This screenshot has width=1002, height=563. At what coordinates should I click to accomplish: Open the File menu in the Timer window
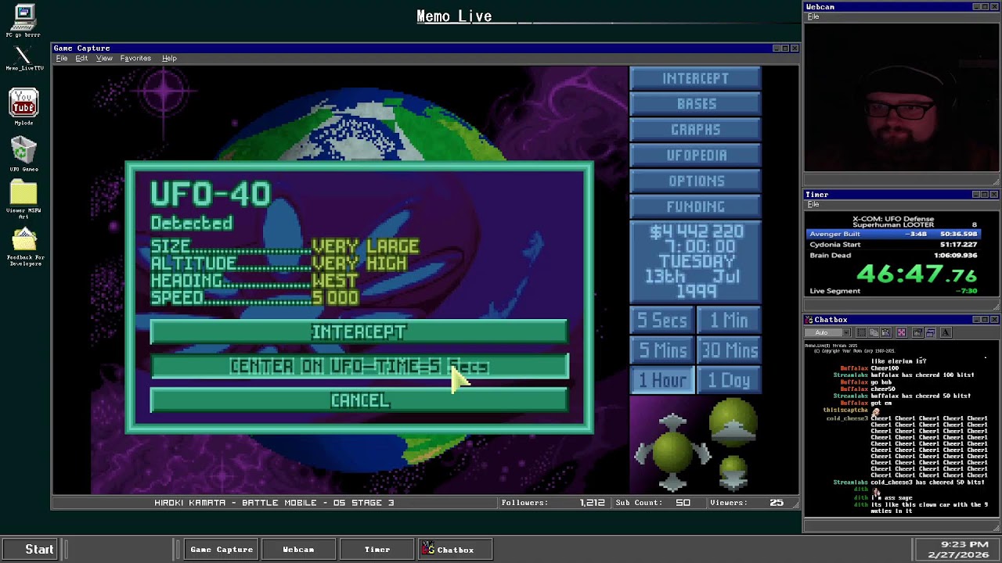[x=813, y=204]
